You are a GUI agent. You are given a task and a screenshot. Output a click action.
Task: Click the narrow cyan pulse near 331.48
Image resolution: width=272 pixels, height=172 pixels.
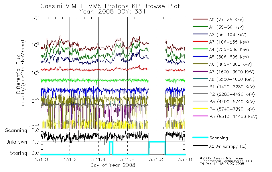(111, 148)
